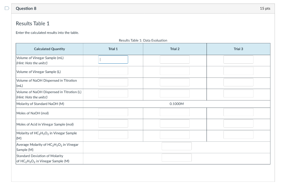The height and width of the screenshot is (188, 303).
Task: Click the "Average Molarity of HC2H3O2" row label
Action: pos(47,147)
